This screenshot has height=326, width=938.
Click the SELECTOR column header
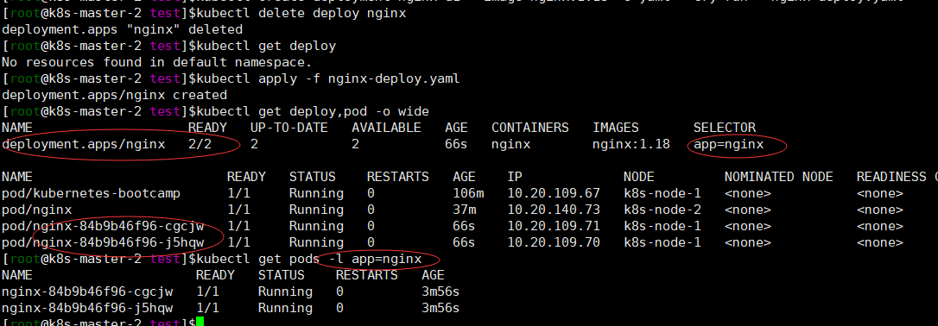[725, 128]
